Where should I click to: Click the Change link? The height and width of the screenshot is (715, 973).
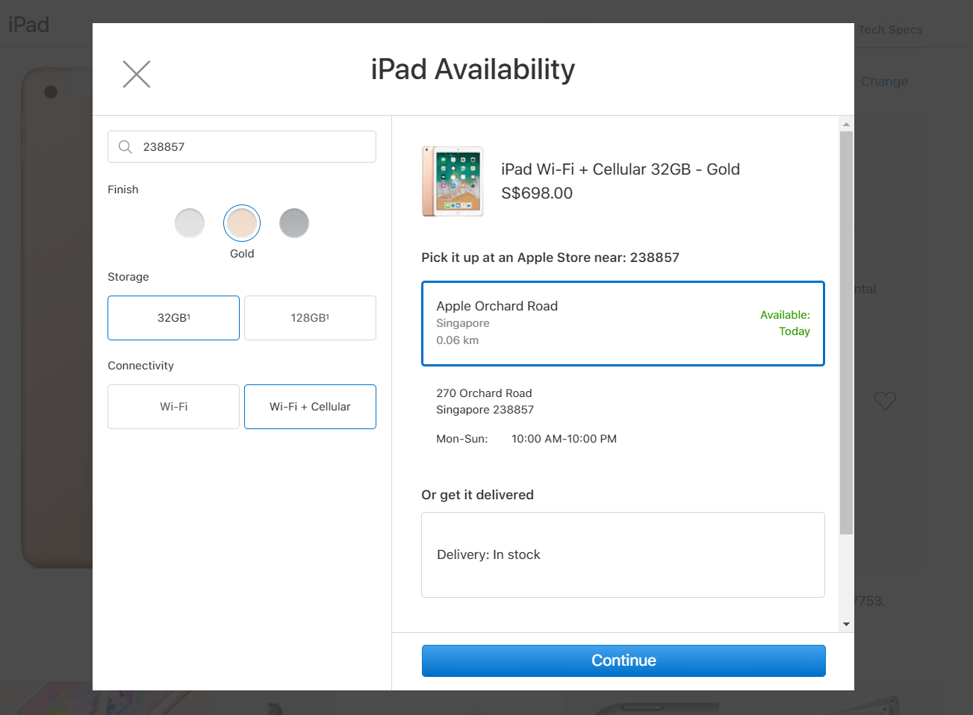(883, 81)
